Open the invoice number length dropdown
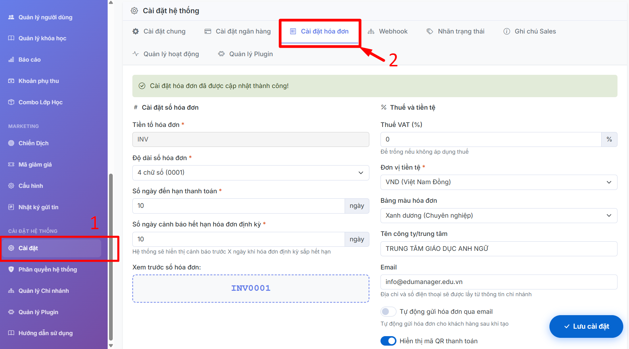The height and width of the screenshot is (349, 629). click(x=251, y=173)
